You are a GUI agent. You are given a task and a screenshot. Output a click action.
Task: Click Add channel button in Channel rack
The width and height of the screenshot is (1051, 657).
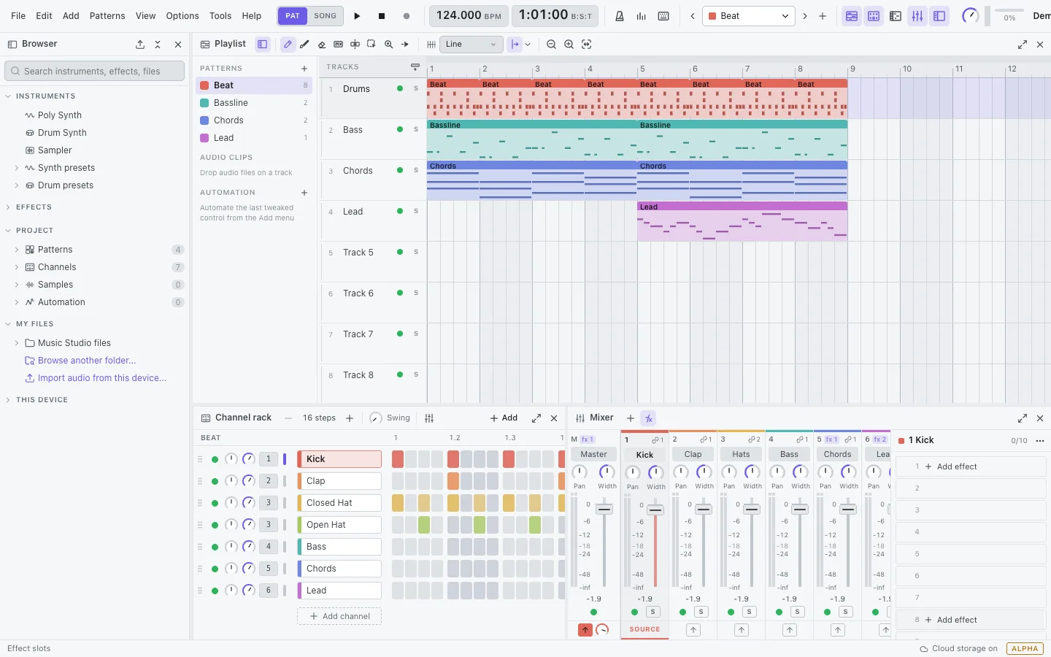click(339, 617)
